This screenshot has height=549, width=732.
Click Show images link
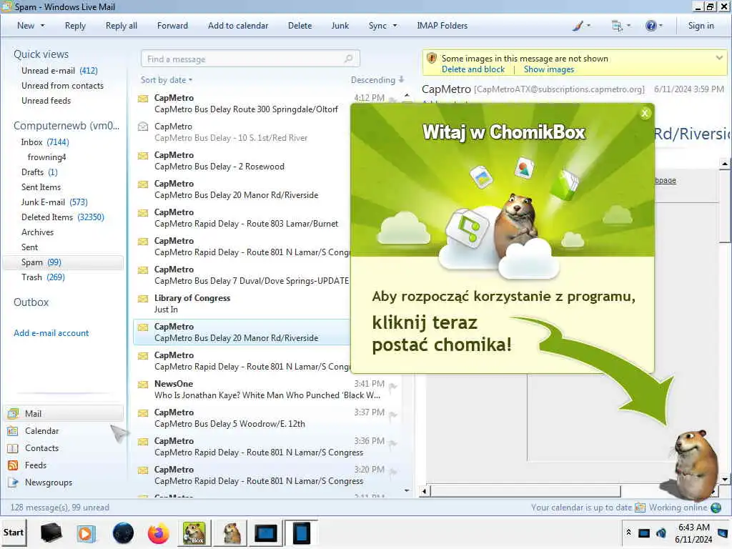click(x=548, y=69)
